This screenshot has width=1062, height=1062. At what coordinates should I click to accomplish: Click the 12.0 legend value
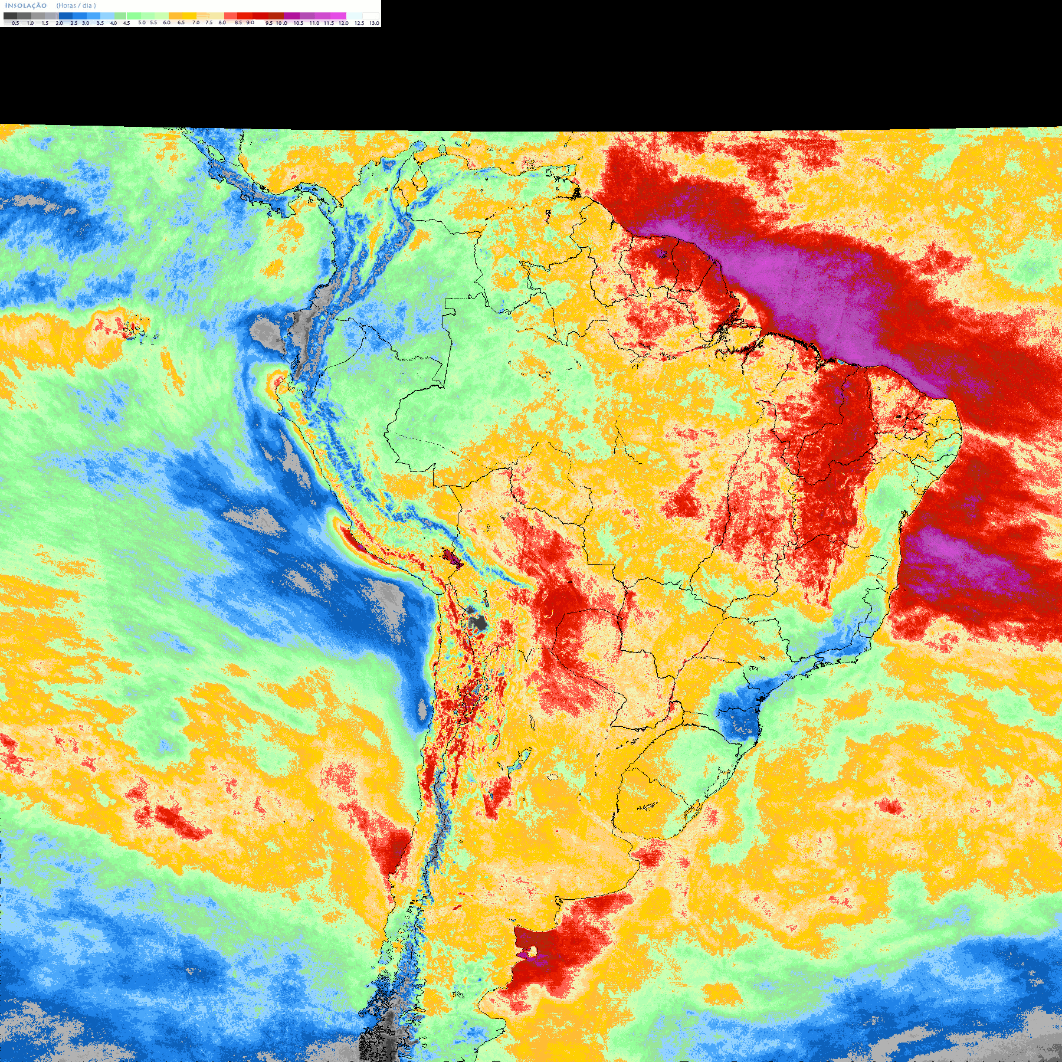[x=343, y=23]
